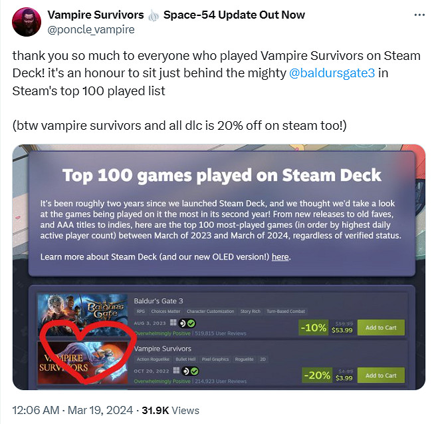
Task: Open the Vampire Survivors capsule thumbnail
Action: (x=82, y=363)
